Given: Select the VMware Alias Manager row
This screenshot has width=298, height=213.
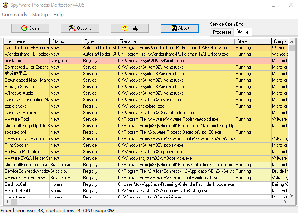Looking at the screenshot, I should pyautogui.click(x=147, y=139).
